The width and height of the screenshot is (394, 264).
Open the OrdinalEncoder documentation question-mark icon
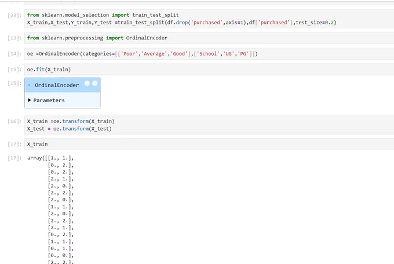94,84
